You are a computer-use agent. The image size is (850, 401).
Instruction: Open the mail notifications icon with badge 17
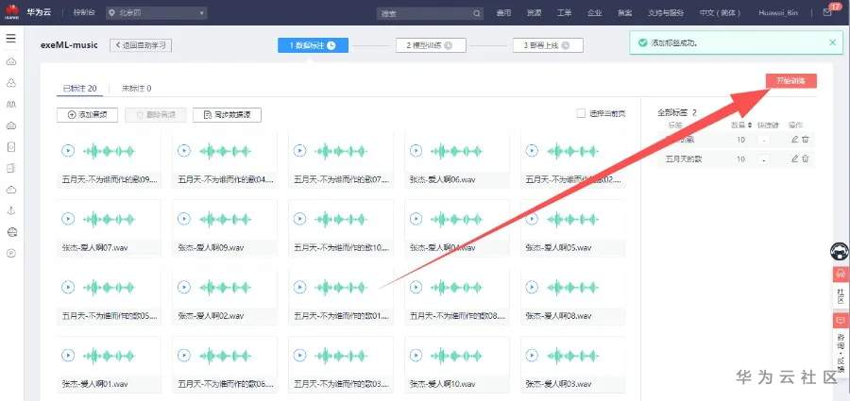(x=827, y=12)
